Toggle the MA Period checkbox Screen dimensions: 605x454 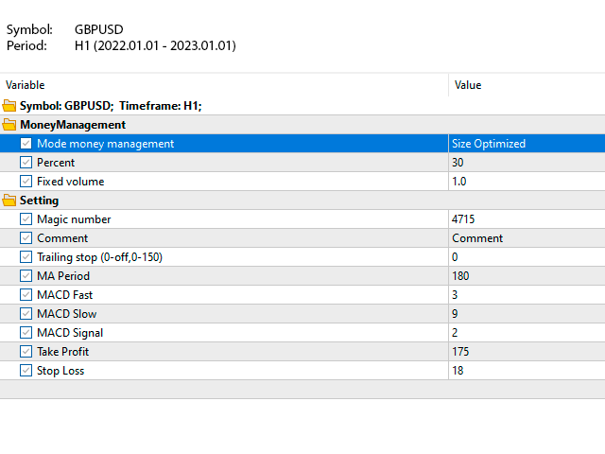[x=26, y=275]
